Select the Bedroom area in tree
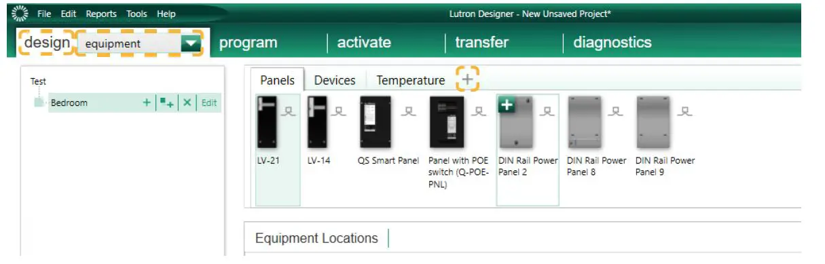This screenshot has width=825, height=264. pyautogui.click(x=69, y=103)
